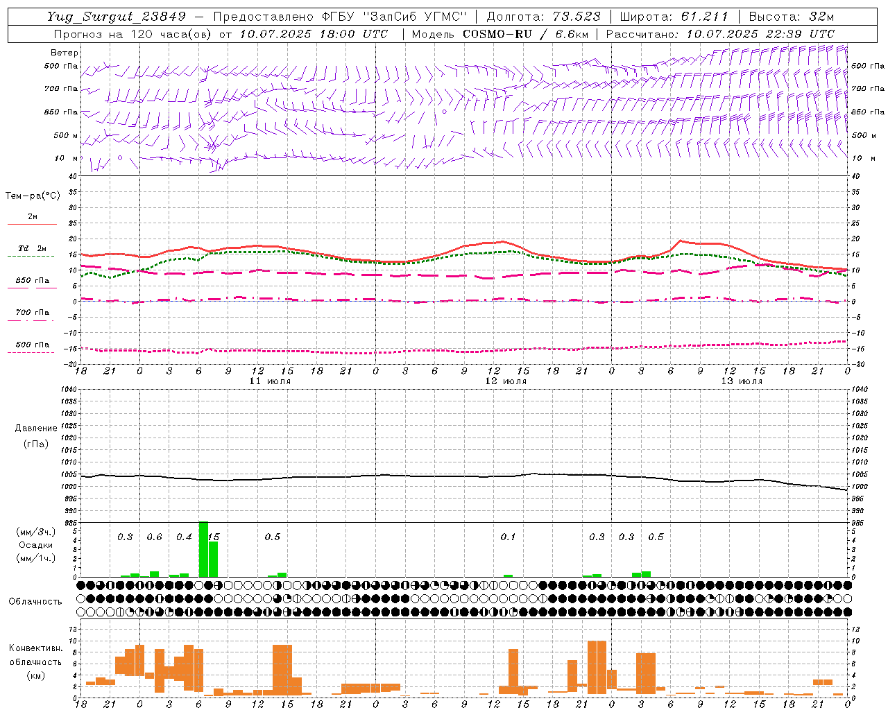Click the Широта: 61.211 value
This screenshot has width=888, height=710.
click(x=674, y=17)
